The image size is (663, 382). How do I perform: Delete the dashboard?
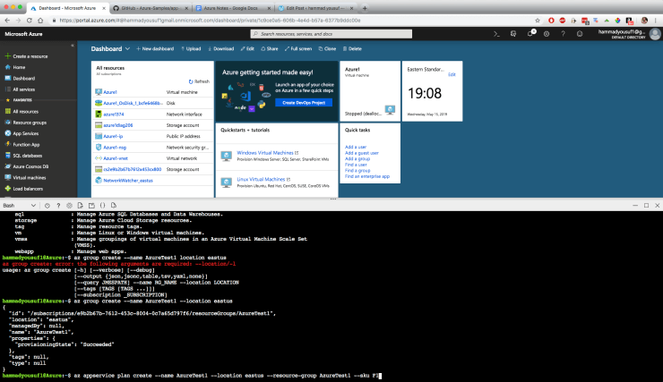click(352, 49)
